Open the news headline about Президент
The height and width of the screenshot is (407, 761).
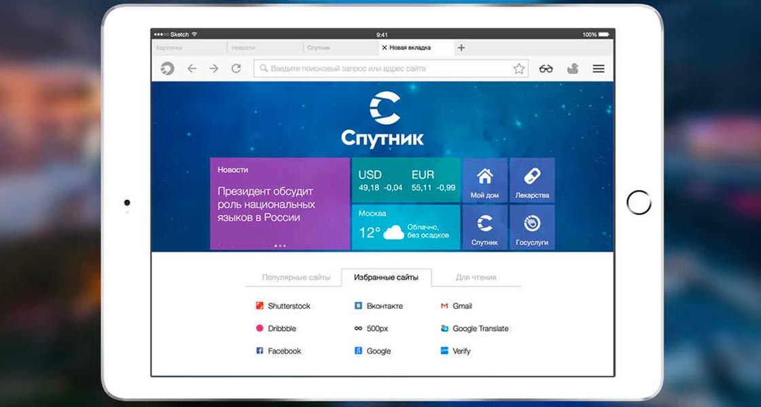[x=266, y=204]
